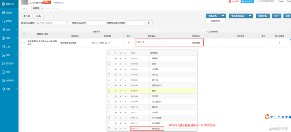Click the 保存 button
This screenshot has height=132, width=291.
[276, 16]
